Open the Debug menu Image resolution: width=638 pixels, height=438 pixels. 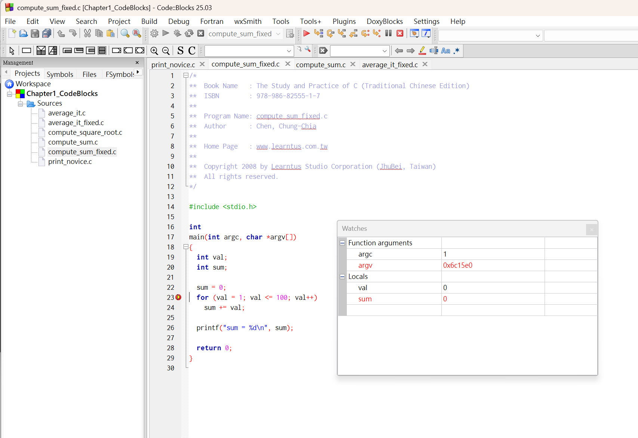tap(179, 21)
